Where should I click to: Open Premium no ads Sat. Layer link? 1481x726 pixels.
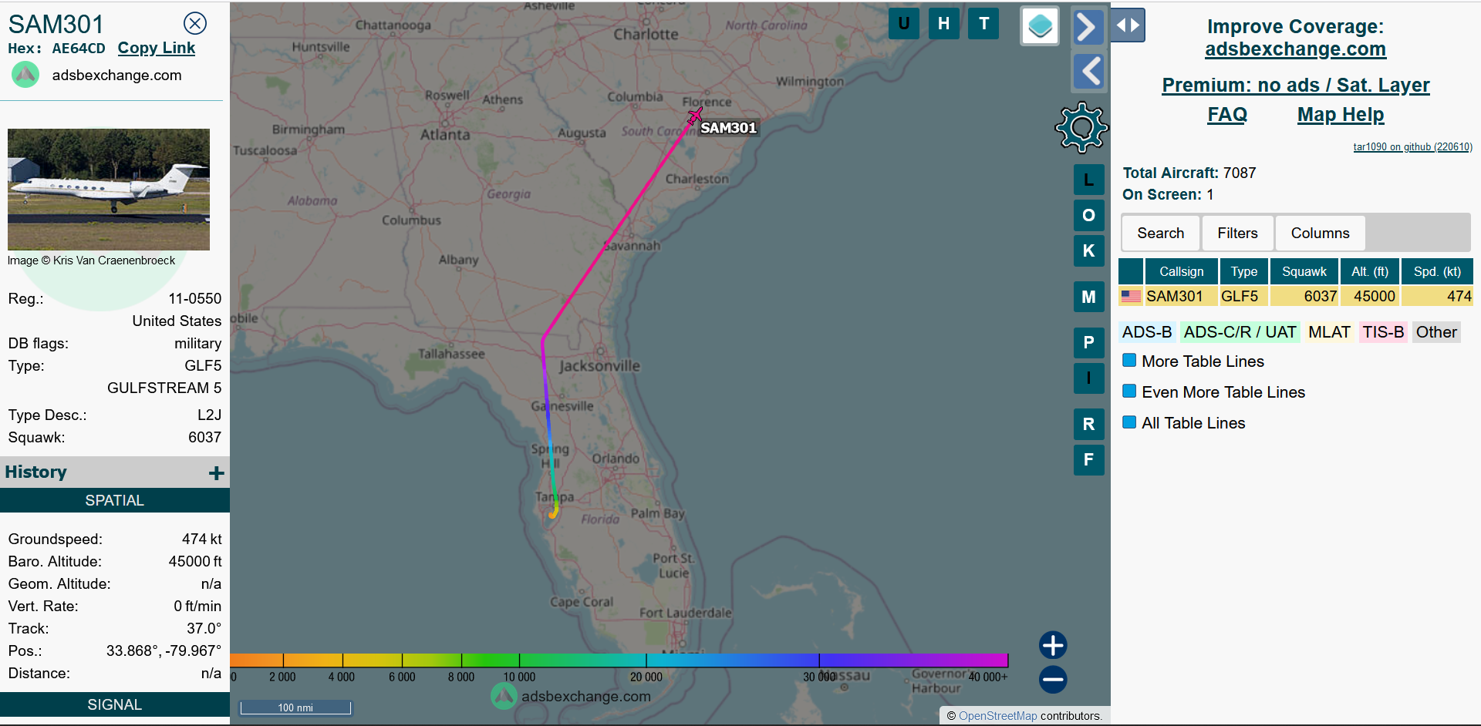1296,85
